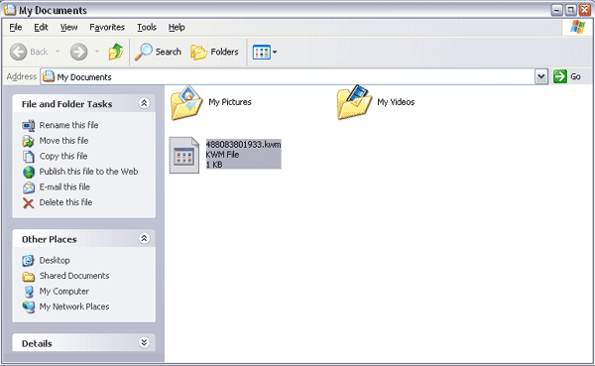Viewport: 595px width, 366px height.
Task: Go to the My Network Places link
Action: click(x=74, y=306)
